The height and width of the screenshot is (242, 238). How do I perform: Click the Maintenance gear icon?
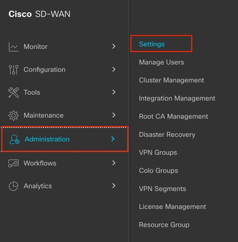pos(13,116)
